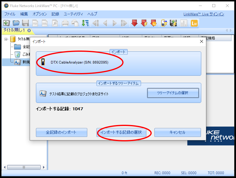236x178 pixels.
Task: Go to next record arrow icon
Action: coord(115,23)
